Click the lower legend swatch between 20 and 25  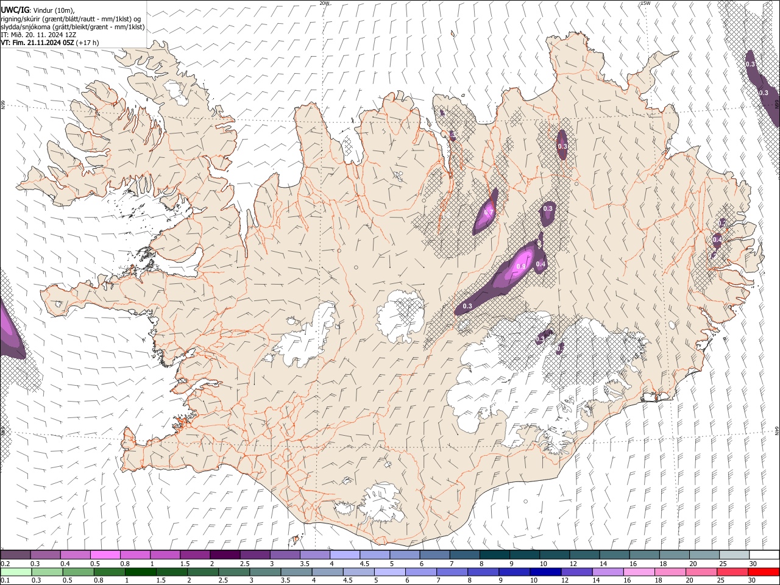[701, 572]
